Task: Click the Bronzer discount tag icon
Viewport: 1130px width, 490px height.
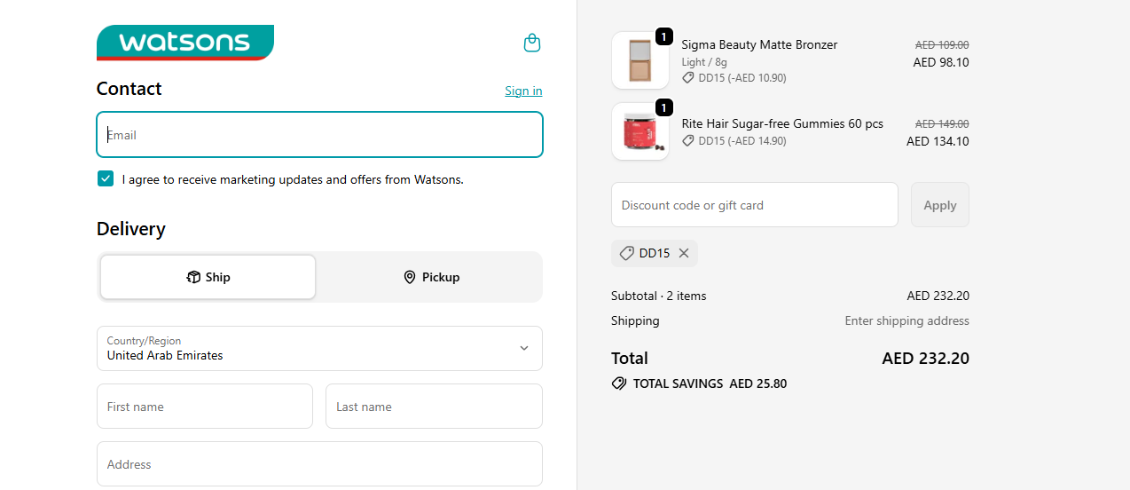Action: (688, 78)
